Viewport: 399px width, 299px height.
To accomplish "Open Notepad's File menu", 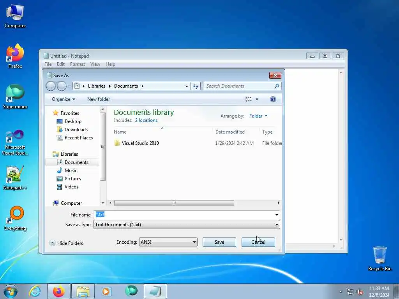I will point(48,64).
